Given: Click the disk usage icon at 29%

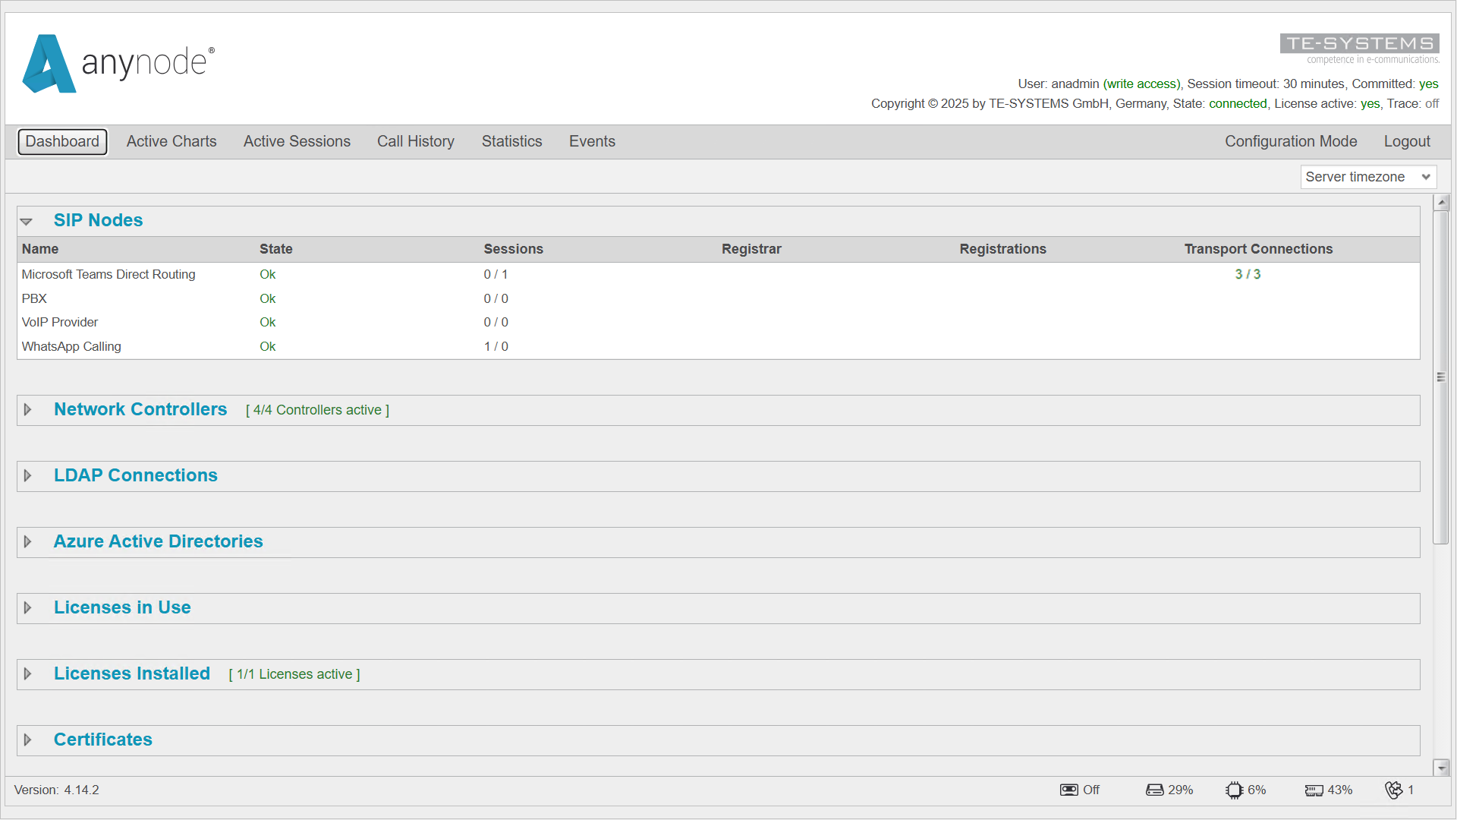Looking at the screenshot, I should click(1155, 790).
